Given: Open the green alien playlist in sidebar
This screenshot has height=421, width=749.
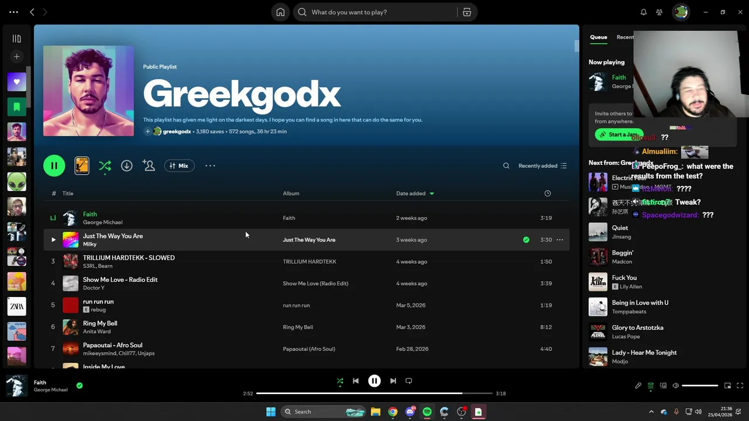Looking at the screenshot, I should (x=16, y=182).
